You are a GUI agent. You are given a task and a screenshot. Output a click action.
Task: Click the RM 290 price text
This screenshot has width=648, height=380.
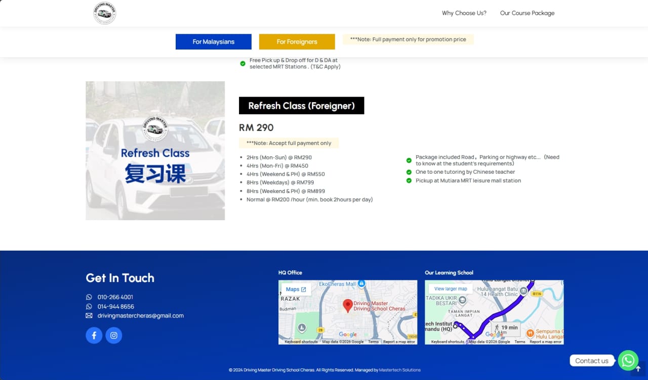coord(256,127)
